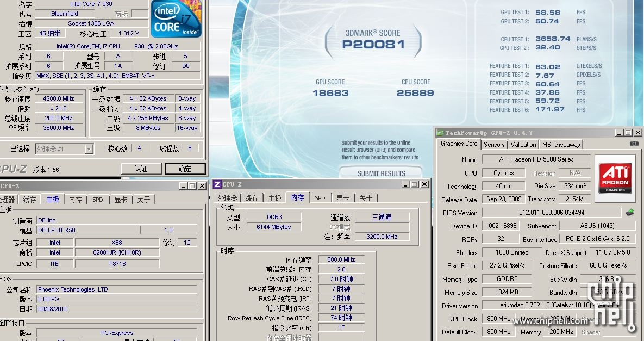Viewport: 644px width, 341px height.
Task: Click the 三通道 channel field
Action: coord(382,217)
